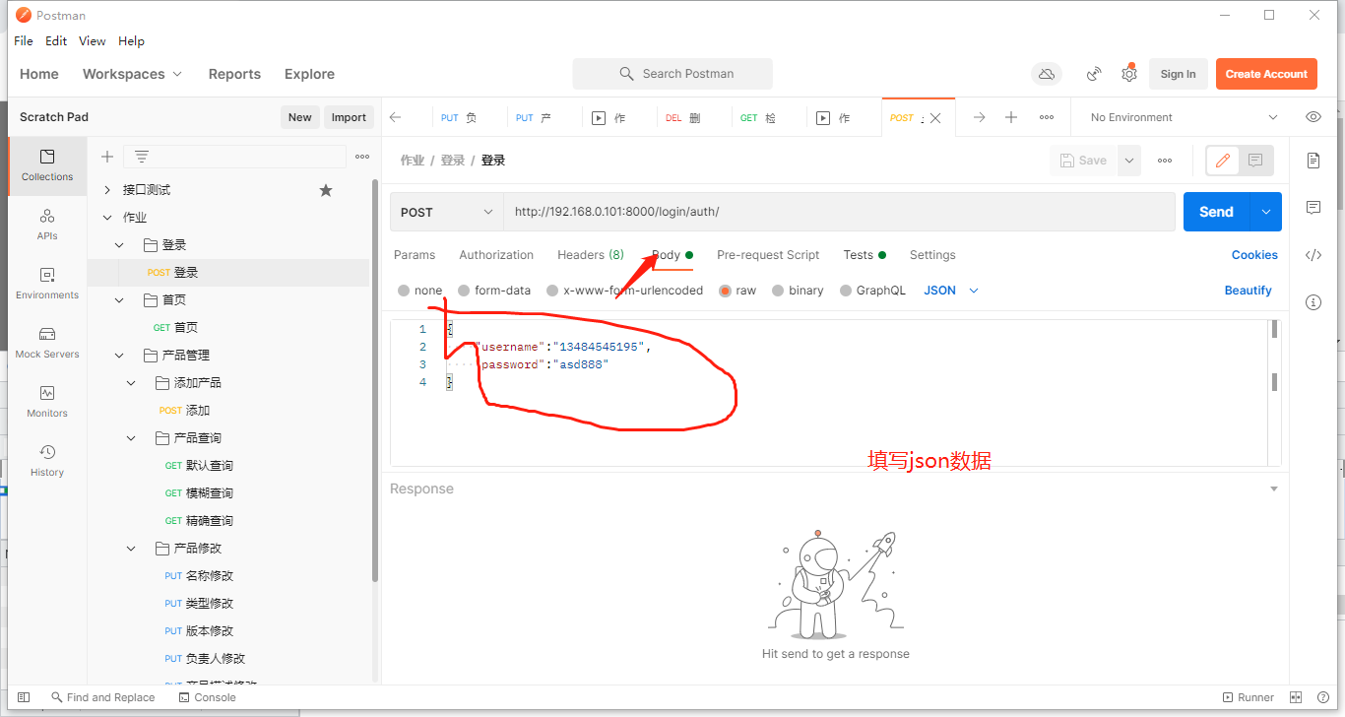Toggle two-pane layout icon in status bar

[x=1296, y=697]
